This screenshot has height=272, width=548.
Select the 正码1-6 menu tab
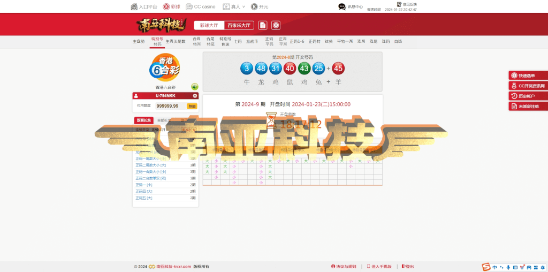[x=296, y=41]
